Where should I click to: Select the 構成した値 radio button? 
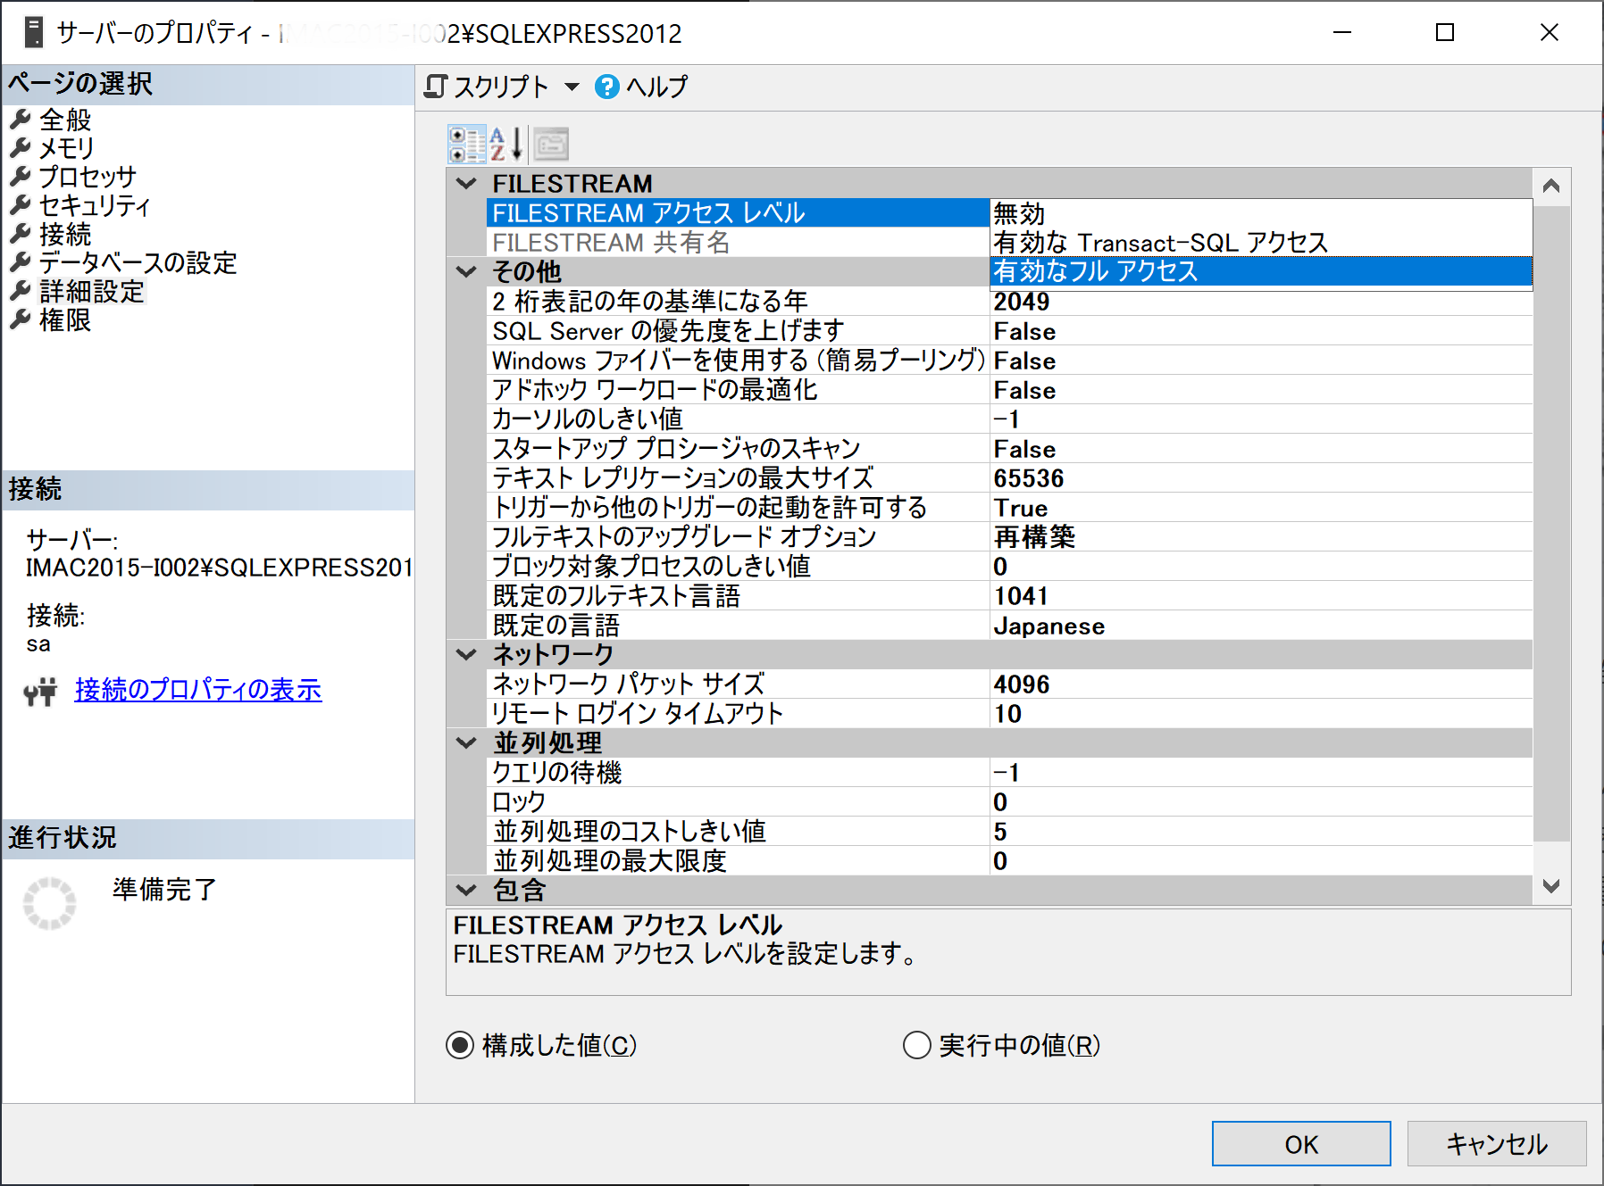pyautogui.click(x=459, y=1045)
